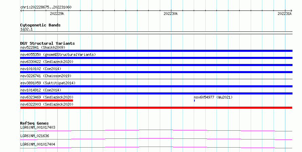The width and height of the screenshot is (302, 152).
Task: Click the nsv522841 (Shaikh2009) variant label
Action: pyautogui.click(x=43, y=47)
